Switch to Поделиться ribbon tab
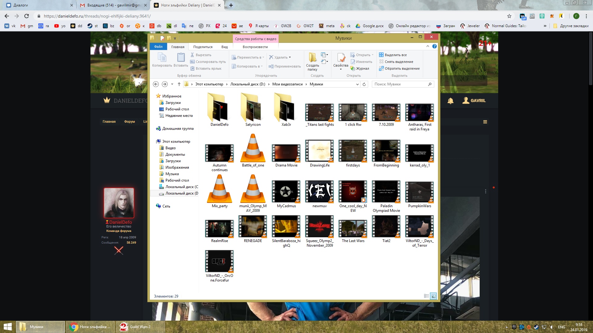Screen dimensions: 593x333 pyautogui.click(x=203, y=47)
